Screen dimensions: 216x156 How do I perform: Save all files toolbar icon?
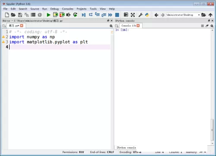pos(27,15)
